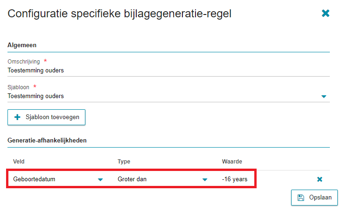342x213 pixels.
Task: Expand the Sjabloon dropdown arrow
Action: [x=324, y=96]
